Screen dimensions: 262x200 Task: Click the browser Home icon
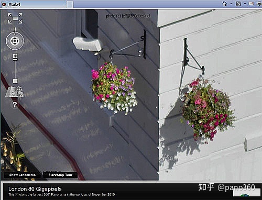(x=225, y=4)
